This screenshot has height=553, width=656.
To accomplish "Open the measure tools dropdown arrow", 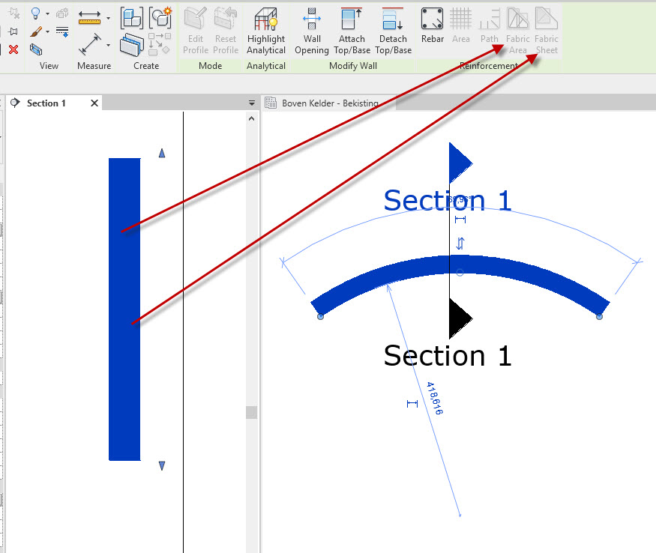I will tap(107, 18).
